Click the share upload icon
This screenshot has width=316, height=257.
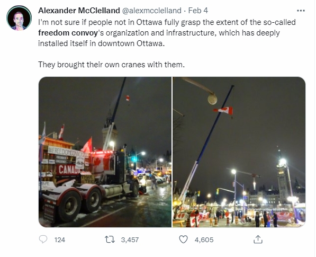click(258, 239)
